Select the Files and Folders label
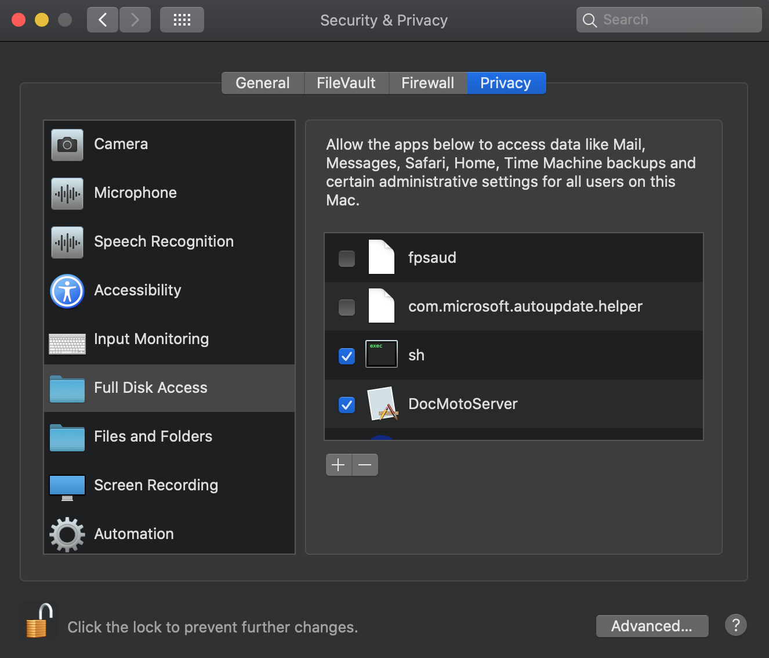The image size is (769, 658). pyautogui.click(x=153, y=436)
